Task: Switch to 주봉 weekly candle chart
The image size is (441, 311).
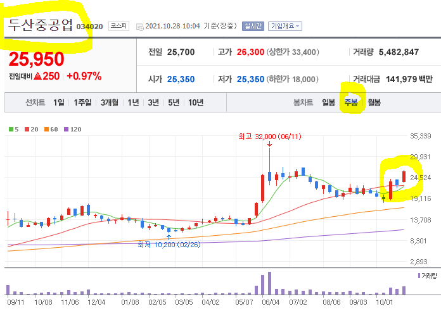Action: 351,103
